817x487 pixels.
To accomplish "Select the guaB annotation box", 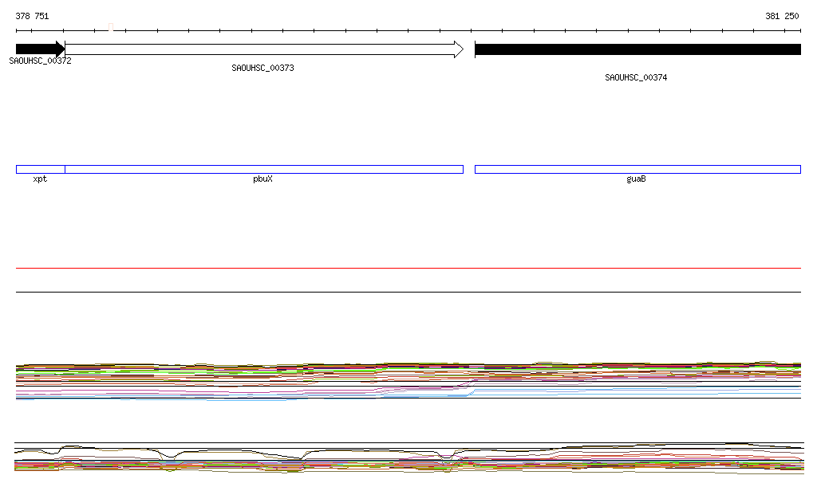I will [x=637, y=169].
